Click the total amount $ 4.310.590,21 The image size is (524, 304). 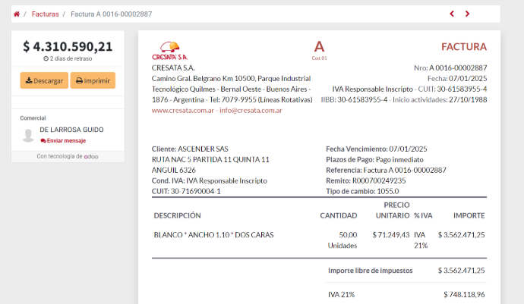coord(68,45)
